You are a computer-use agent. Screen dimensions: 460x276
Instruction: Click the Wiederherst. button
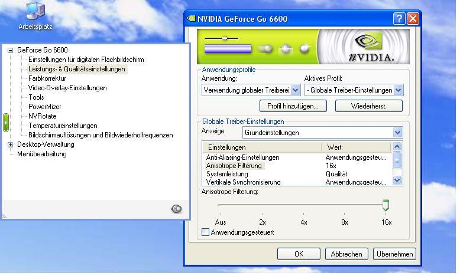(369, 106)
